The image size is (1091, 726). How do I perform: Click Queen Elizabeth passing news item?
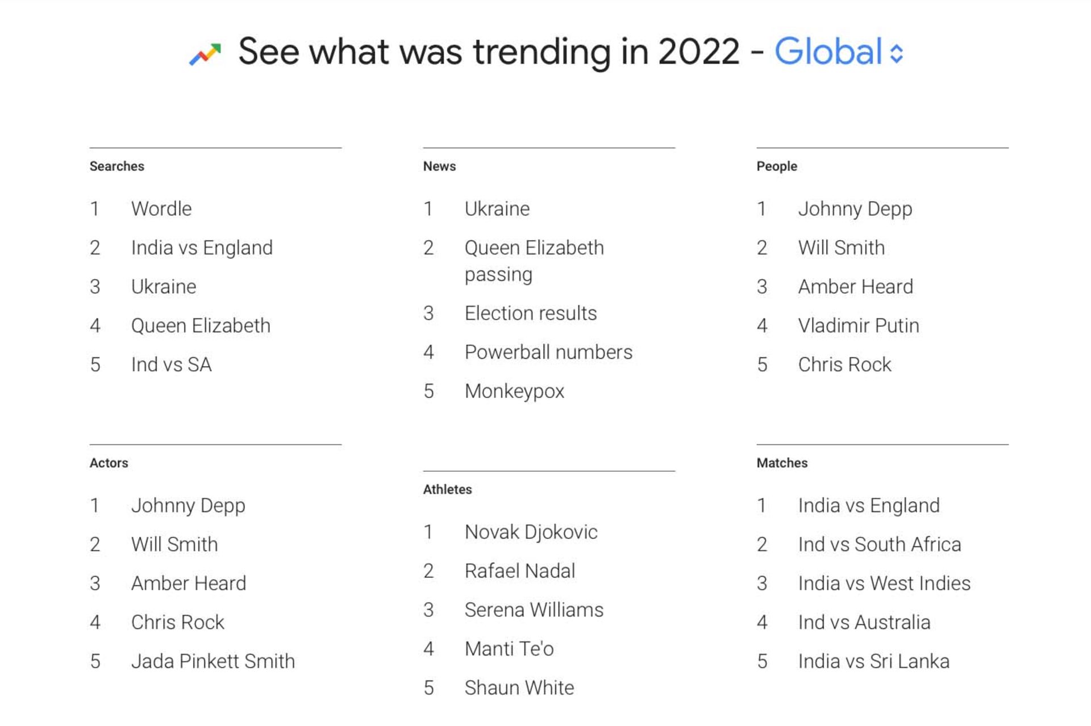tap(534, 261)
